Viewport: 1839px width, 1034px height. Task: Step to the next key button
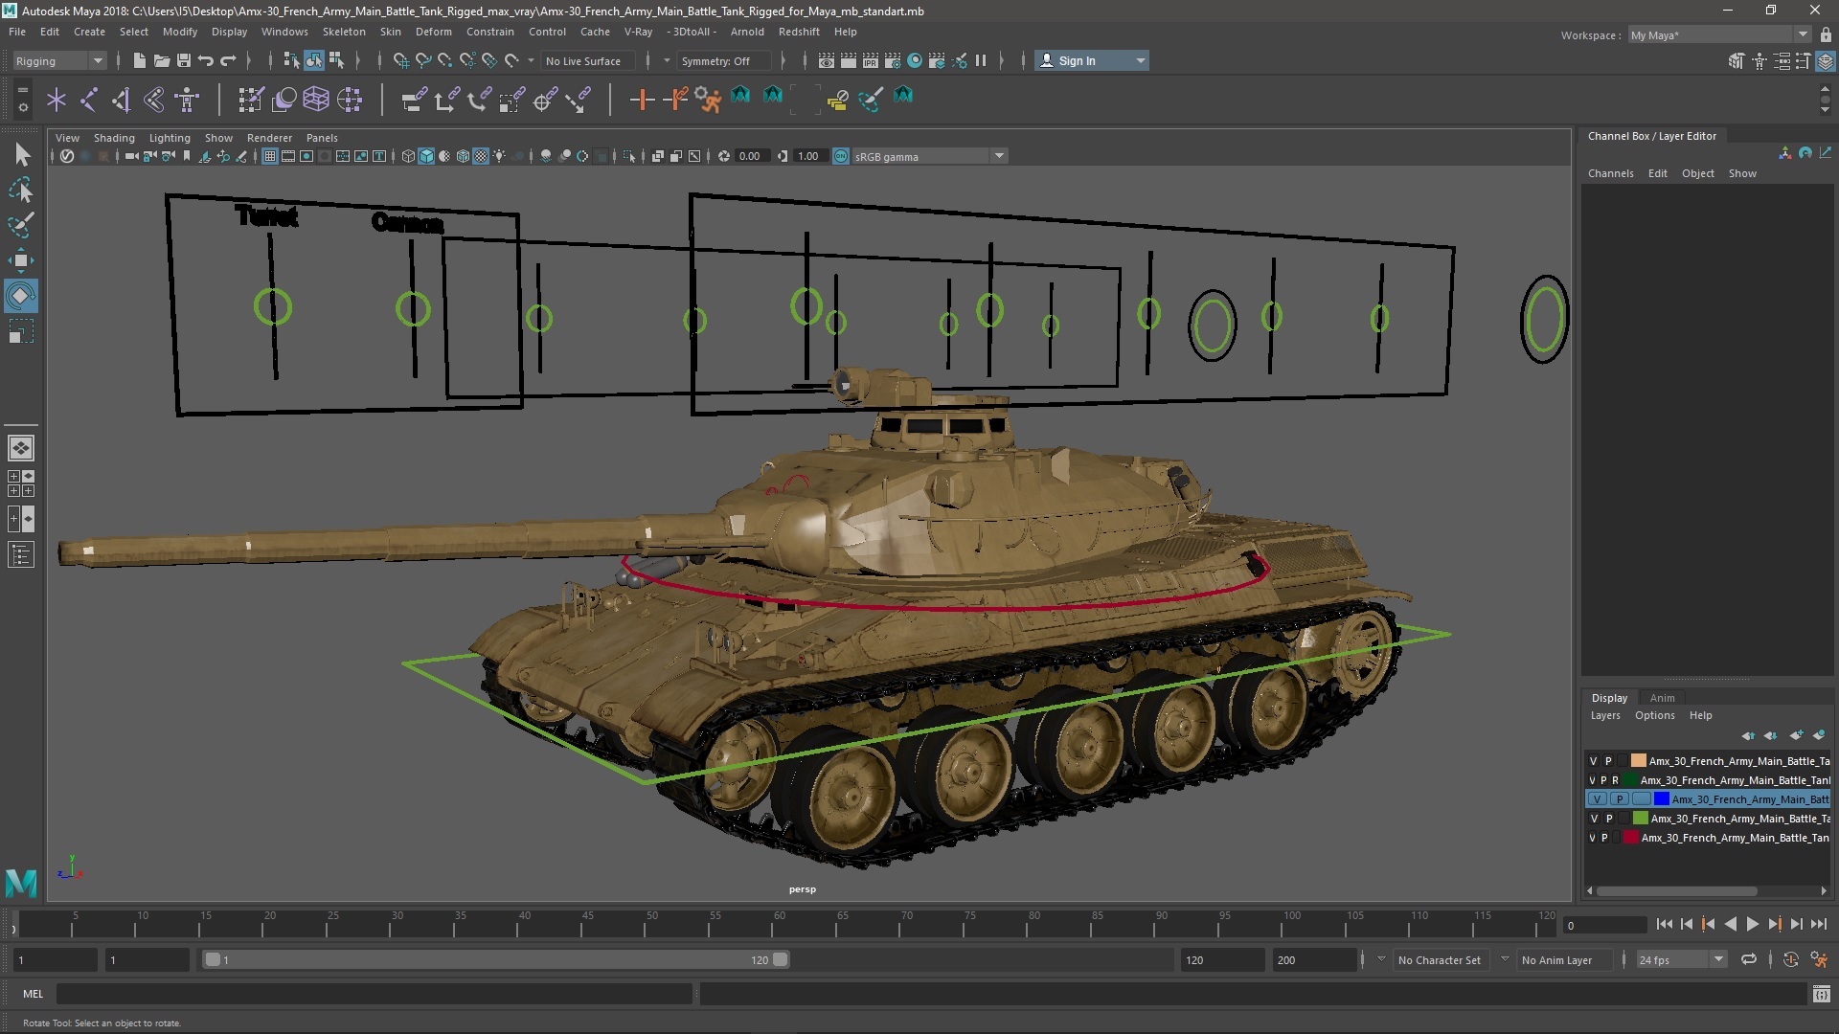coord(1774,924)
